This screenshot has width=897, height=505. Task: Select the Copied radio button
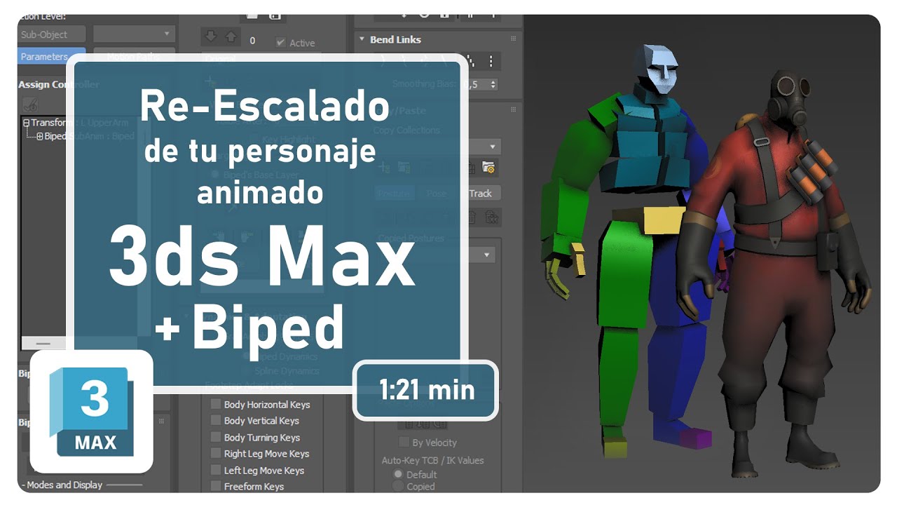(x=398, y=486)
